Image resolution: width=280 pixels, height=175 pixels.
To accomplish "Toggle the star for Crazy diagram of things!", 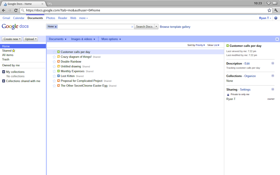I will click(x=54, y=57).
